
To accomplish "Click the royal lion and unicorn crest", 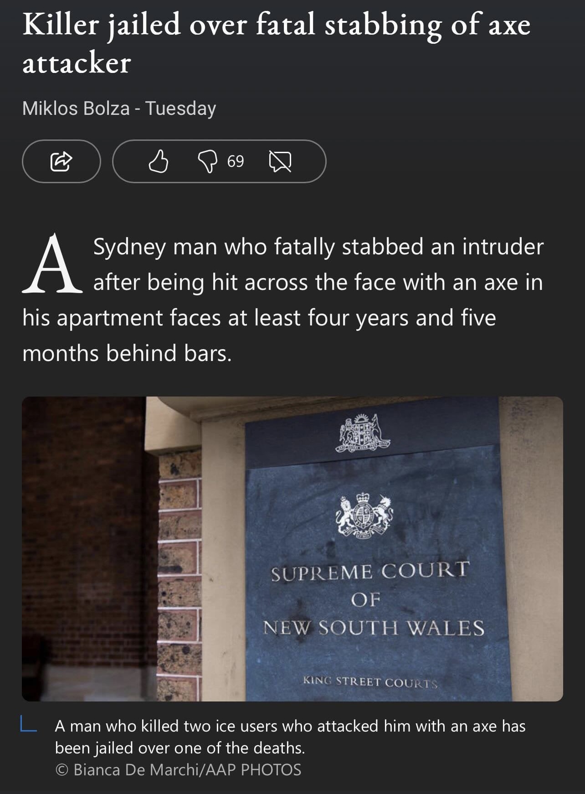I will coord(364,516).
